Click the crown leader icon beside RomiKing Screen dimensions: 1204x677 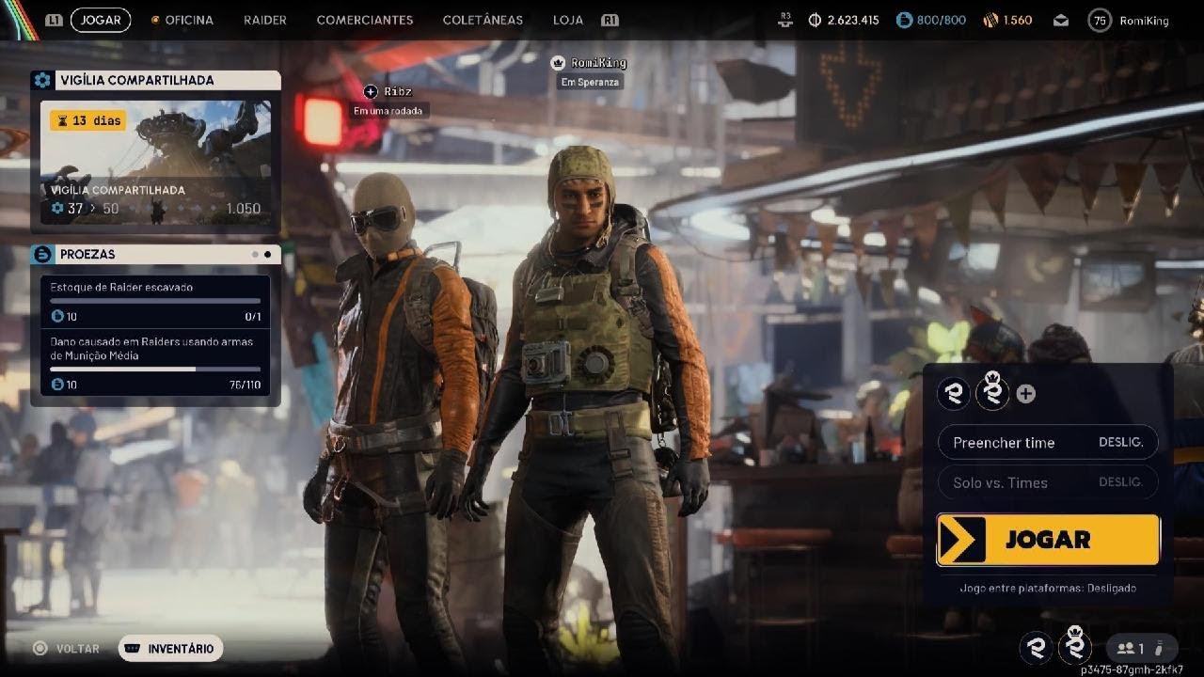pos(559,63)
